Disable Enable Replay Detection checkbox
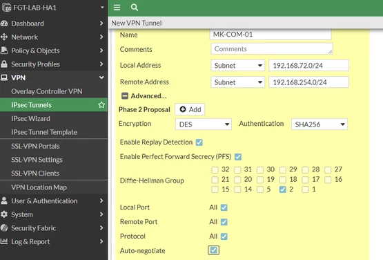Screen dimensions: 383x260 [x=199, y=142]
